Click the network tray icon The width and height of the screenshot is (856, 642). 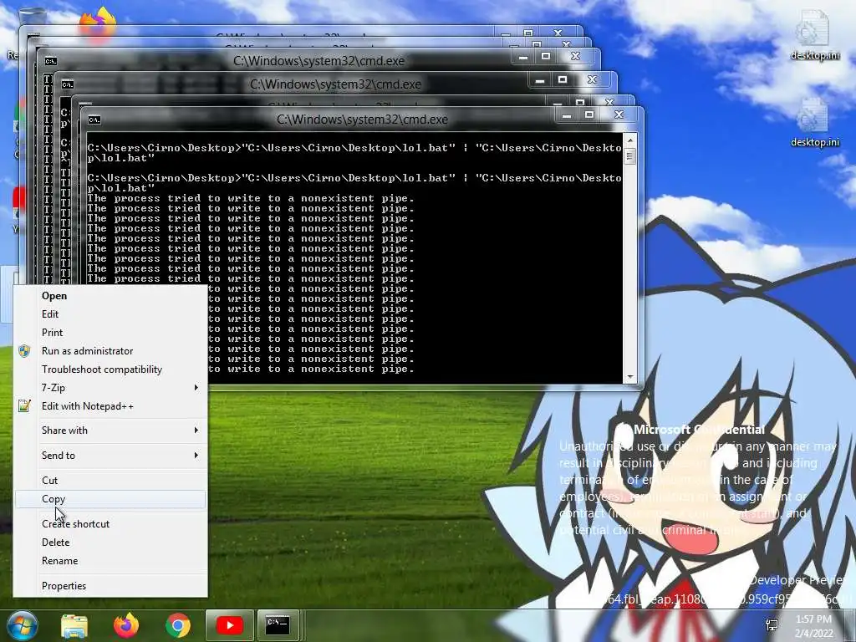[x=772, y=625]
